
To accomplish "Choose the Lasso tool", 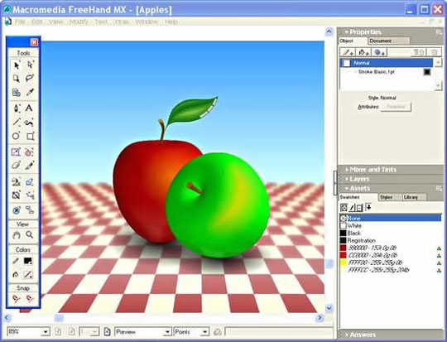I will (x=30, y=78).
